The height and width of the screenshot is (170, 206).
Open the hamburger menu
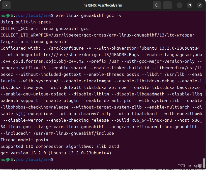click(x=167, y=5)
